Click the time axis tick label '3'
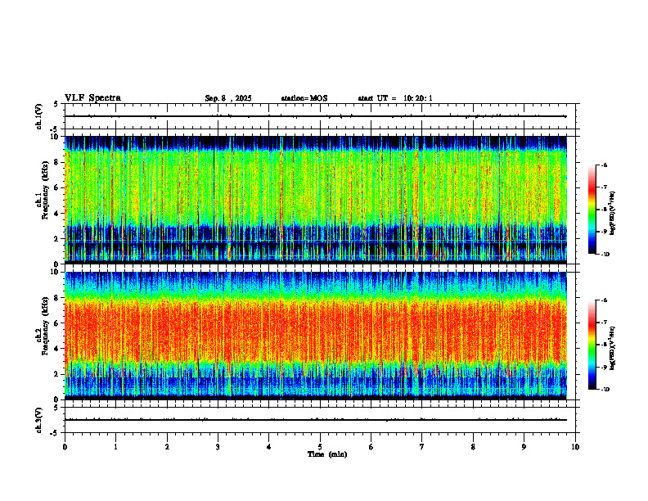 tap(218, 447)
